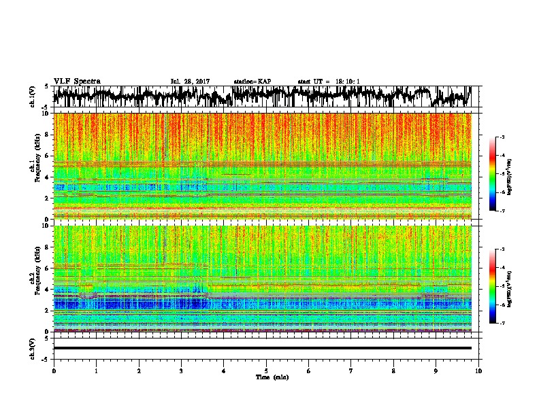
Task: Click the "5" voltage tick on ch.3 axis
Action: pos(47,339)
